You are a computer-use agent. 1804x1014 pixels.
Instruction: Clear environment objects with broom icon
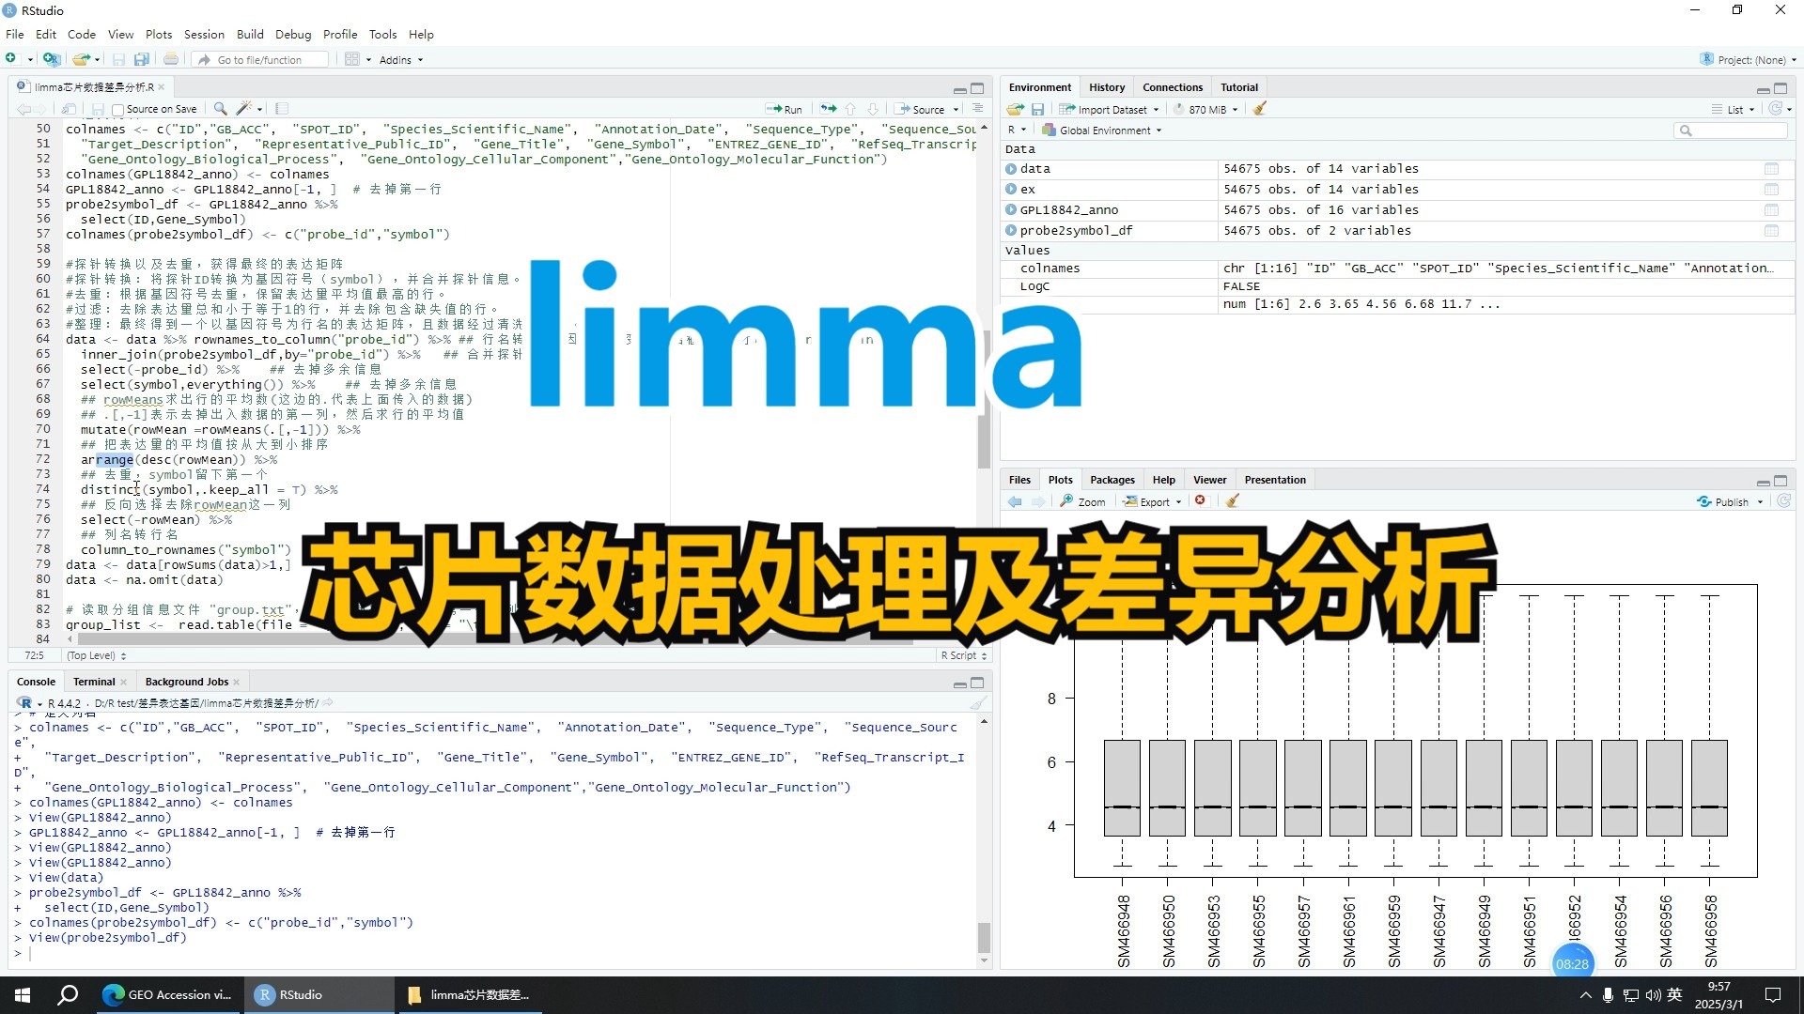1260,109
